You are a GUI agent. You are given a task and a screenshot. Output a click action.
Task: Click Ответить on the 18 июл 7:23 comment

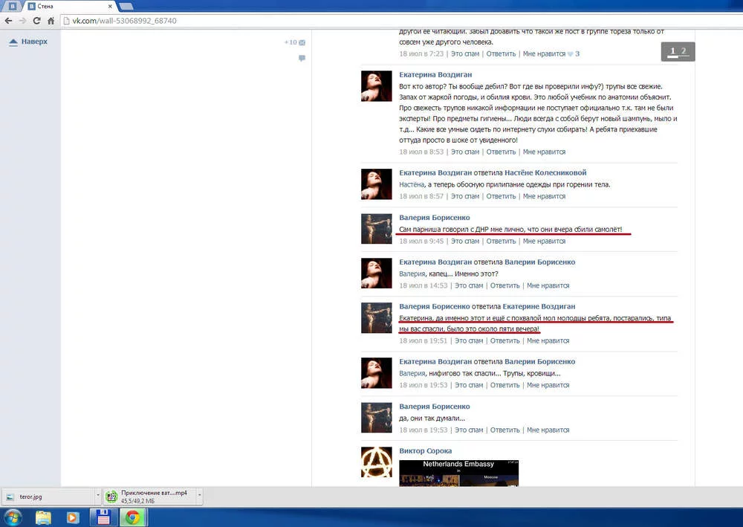pyautogui.click(x=501, y=54)
